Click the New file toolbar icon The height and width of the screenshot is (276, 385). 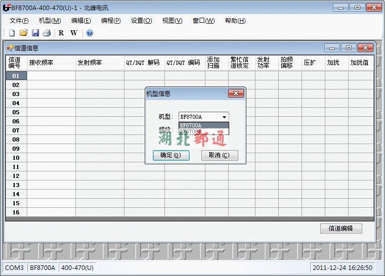tap(12, 33)
